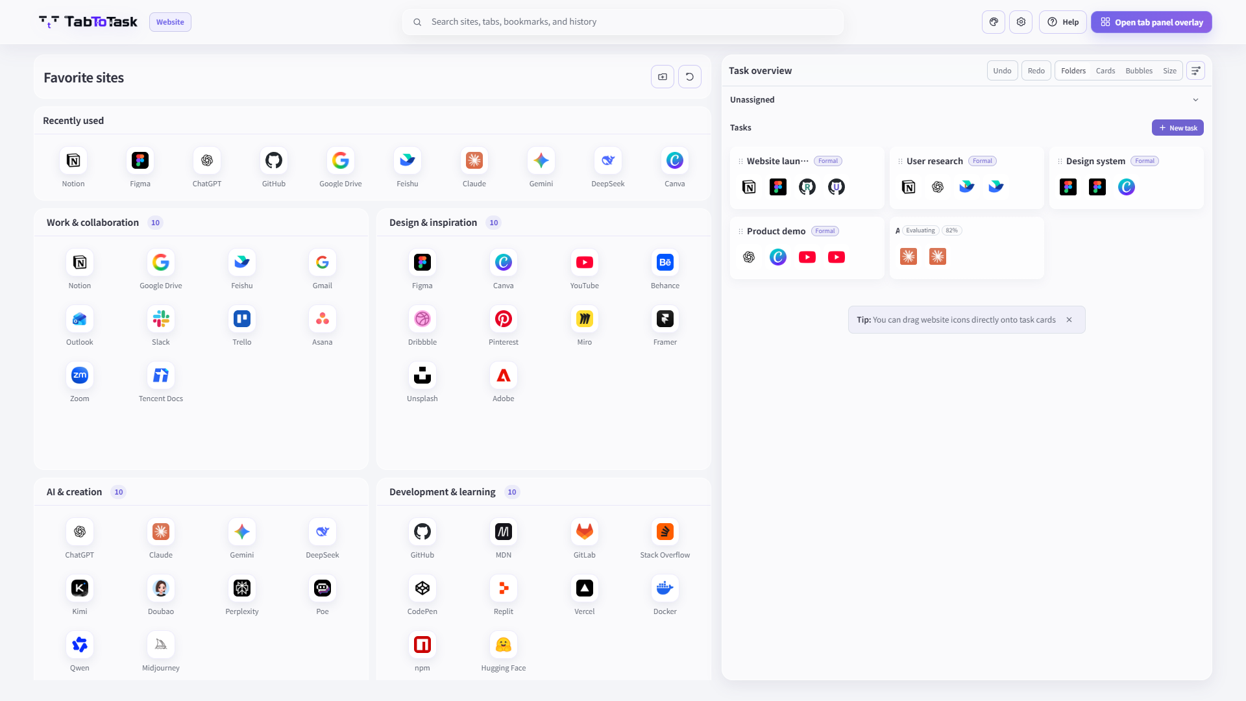
Task: Open Google Drive in Recently used
Action: tap(341, 160)
